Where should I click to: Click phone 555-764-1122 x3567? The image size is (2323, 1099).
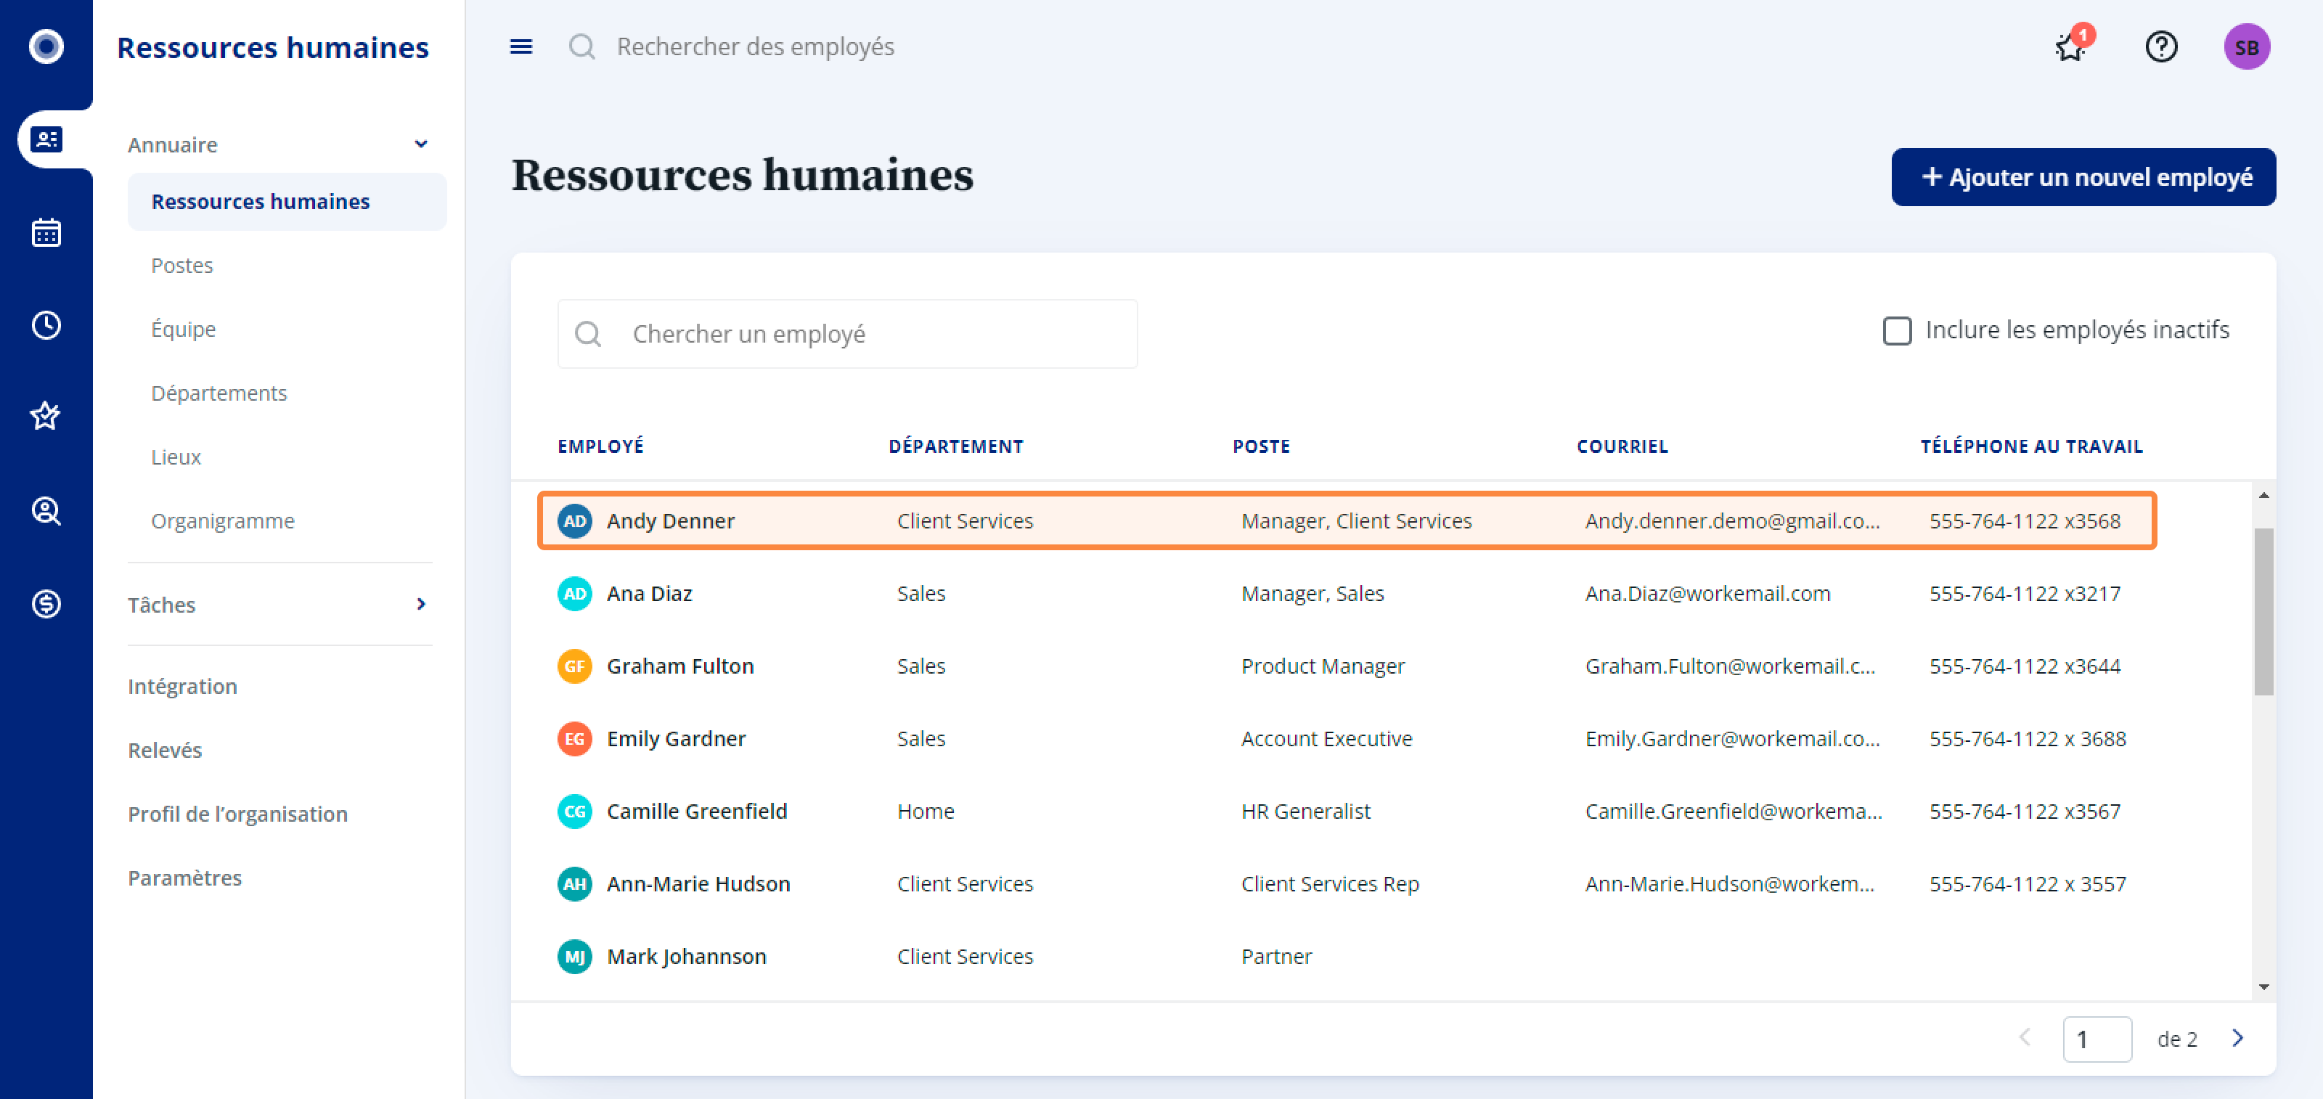click(2025, 812)
